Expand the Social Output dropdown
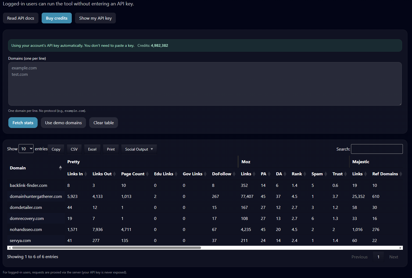Image resolution: width=412 pixels, height=278 pixels. click(x=139, y=149)
